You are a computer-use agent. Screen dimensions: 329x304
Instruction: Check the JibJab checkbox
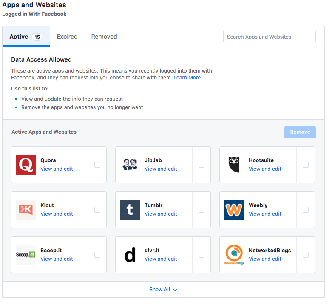tap(201, 165)
